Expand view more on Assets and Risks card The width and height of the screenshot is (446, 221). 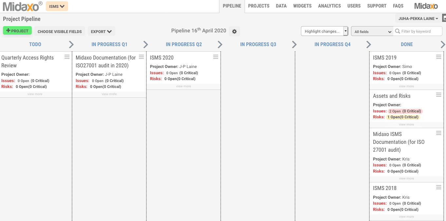pos(406,125)
